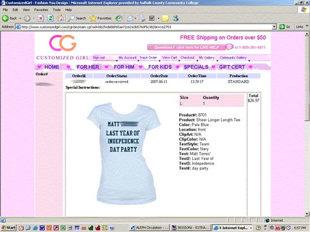This screenshot has height=232, width=310.
Task: Click the Internet zone status bar indicator
Action: (x=274, y=220)
